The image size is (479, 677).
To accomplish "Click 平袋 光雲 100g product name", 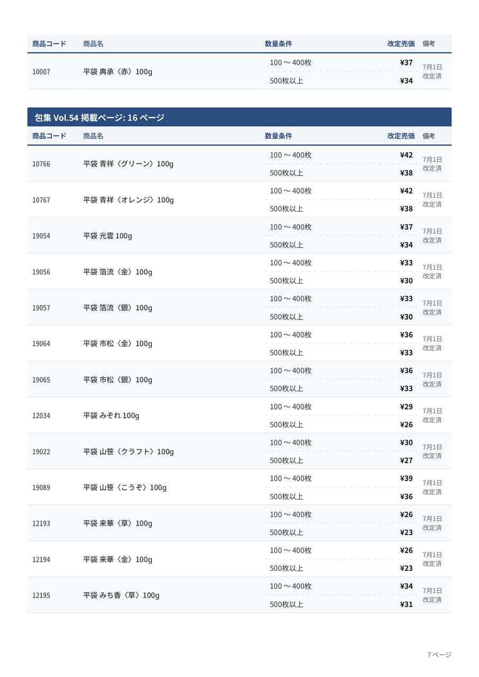I will click(107, 236).
